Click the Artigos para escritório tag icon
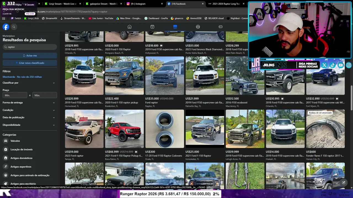This screenshot has width=353, height=198. 6,184
